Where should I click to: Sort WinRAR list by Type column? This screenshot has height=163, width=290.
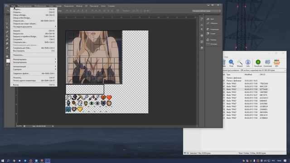[228, 74]
